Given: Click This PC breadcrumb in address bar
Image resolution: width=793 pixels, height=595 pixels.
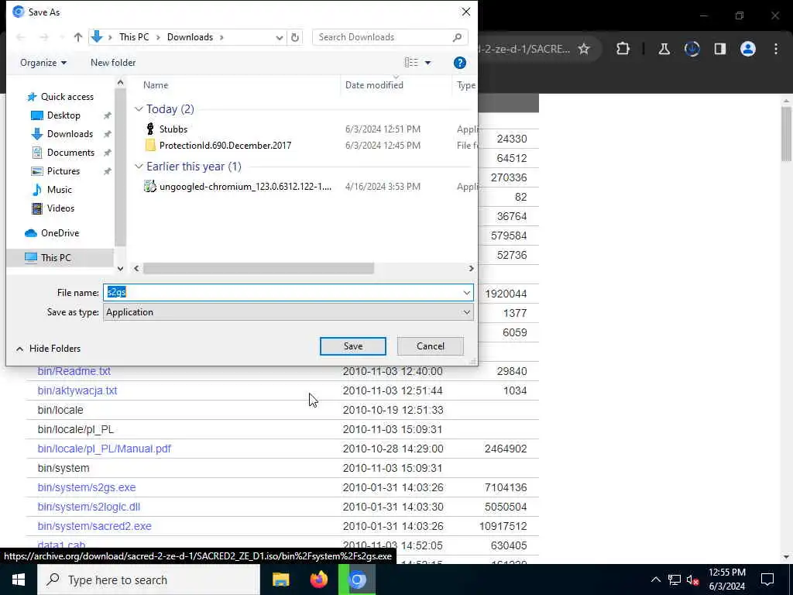Looking at the screenshot, I should pos(134,37).
